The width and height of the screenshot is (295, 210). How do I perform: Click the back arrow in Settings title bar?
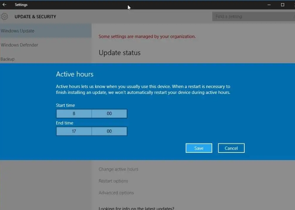click(x=4, y=5)
